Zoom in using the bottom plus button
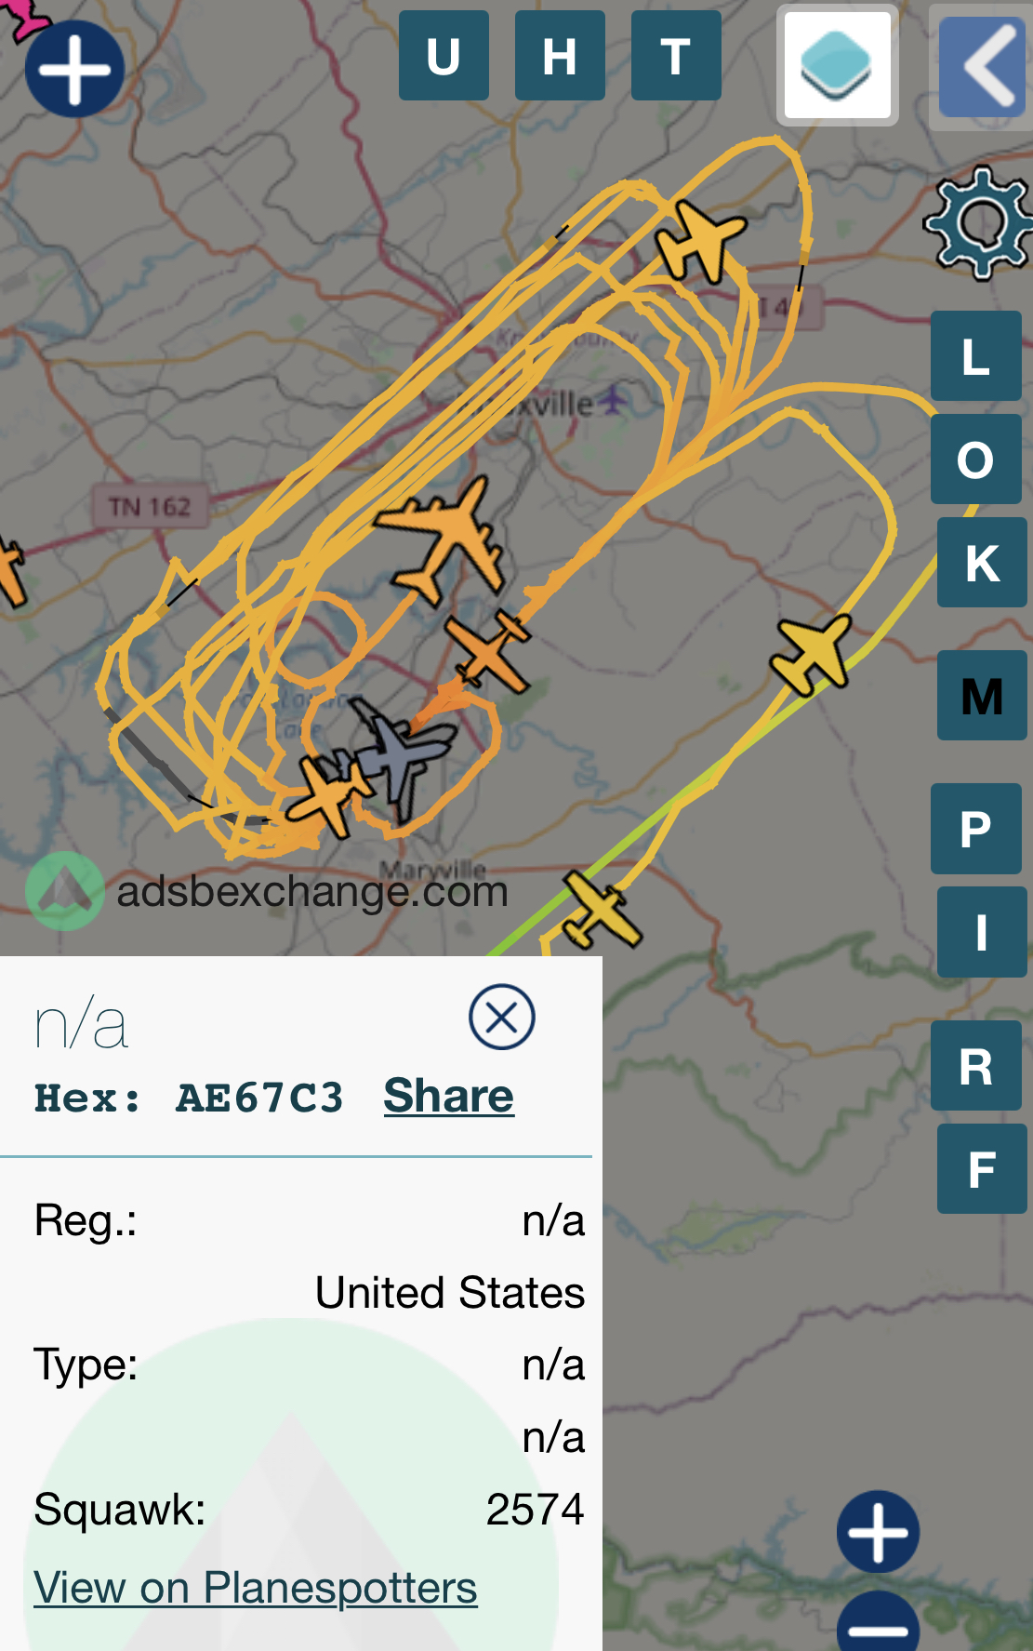 pos(878,1532)
